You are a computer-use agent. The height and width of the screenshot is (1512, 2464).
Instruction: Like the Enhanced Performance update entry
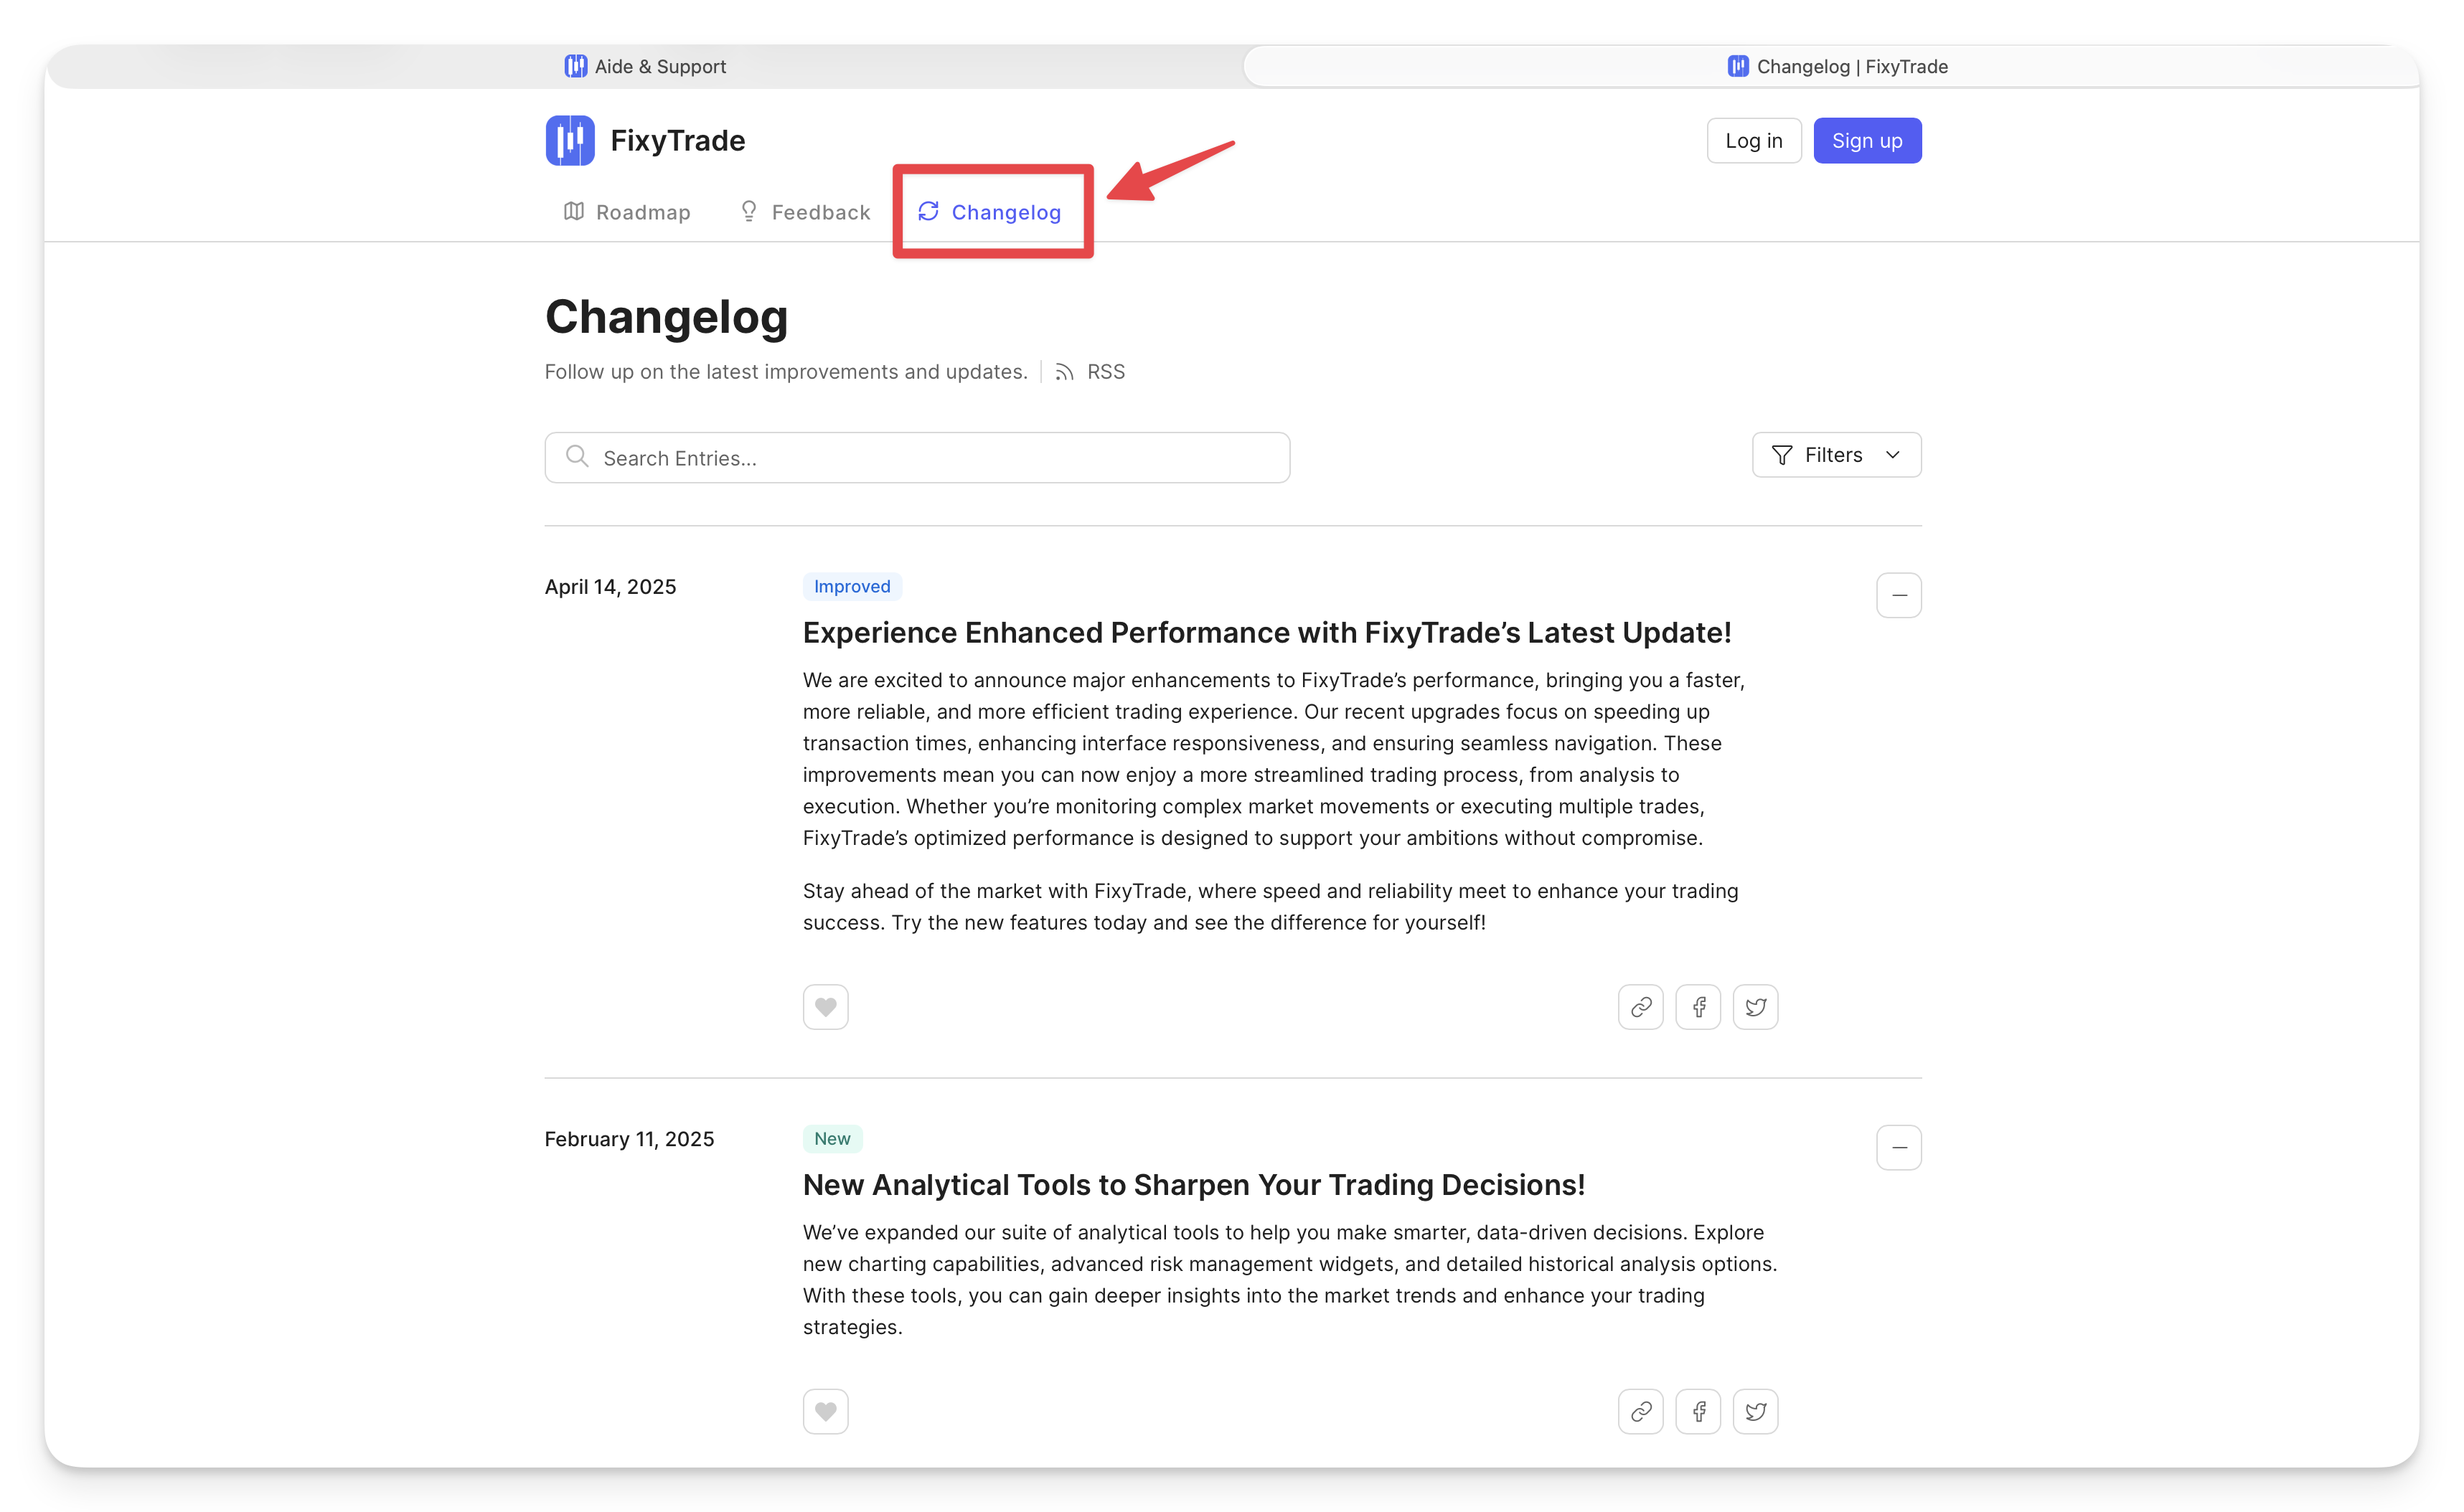pyautogui.click(x=825, y=1007)
